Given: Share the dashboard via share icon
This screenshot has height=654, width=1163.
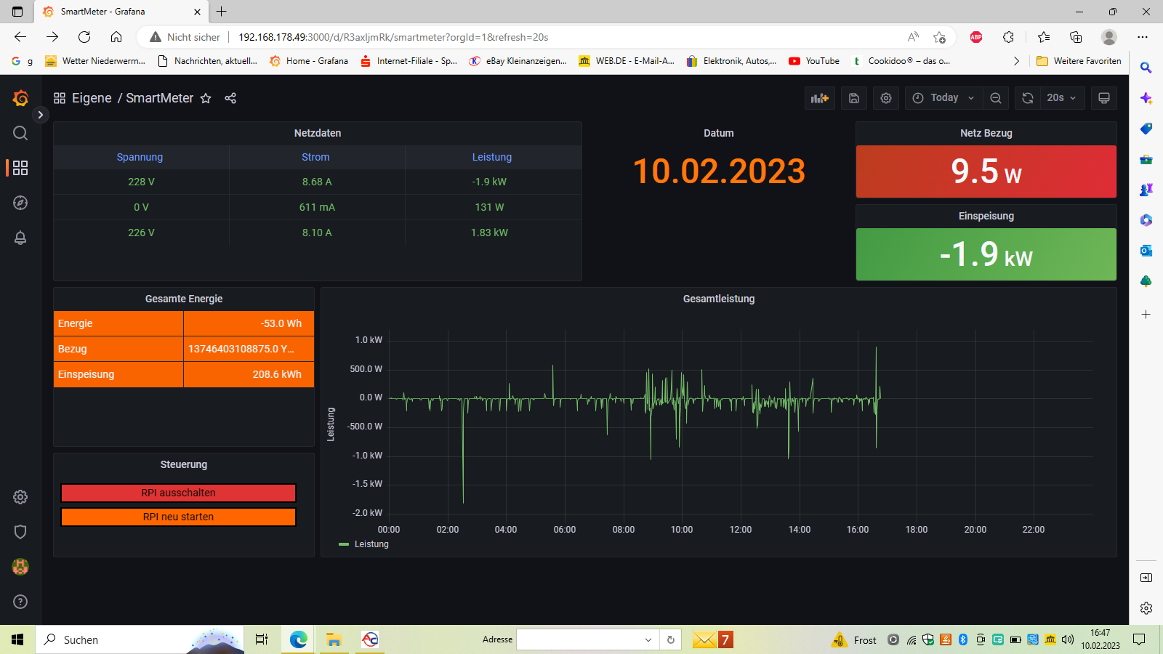Looking at the screenshot, I should coord(230,98).
